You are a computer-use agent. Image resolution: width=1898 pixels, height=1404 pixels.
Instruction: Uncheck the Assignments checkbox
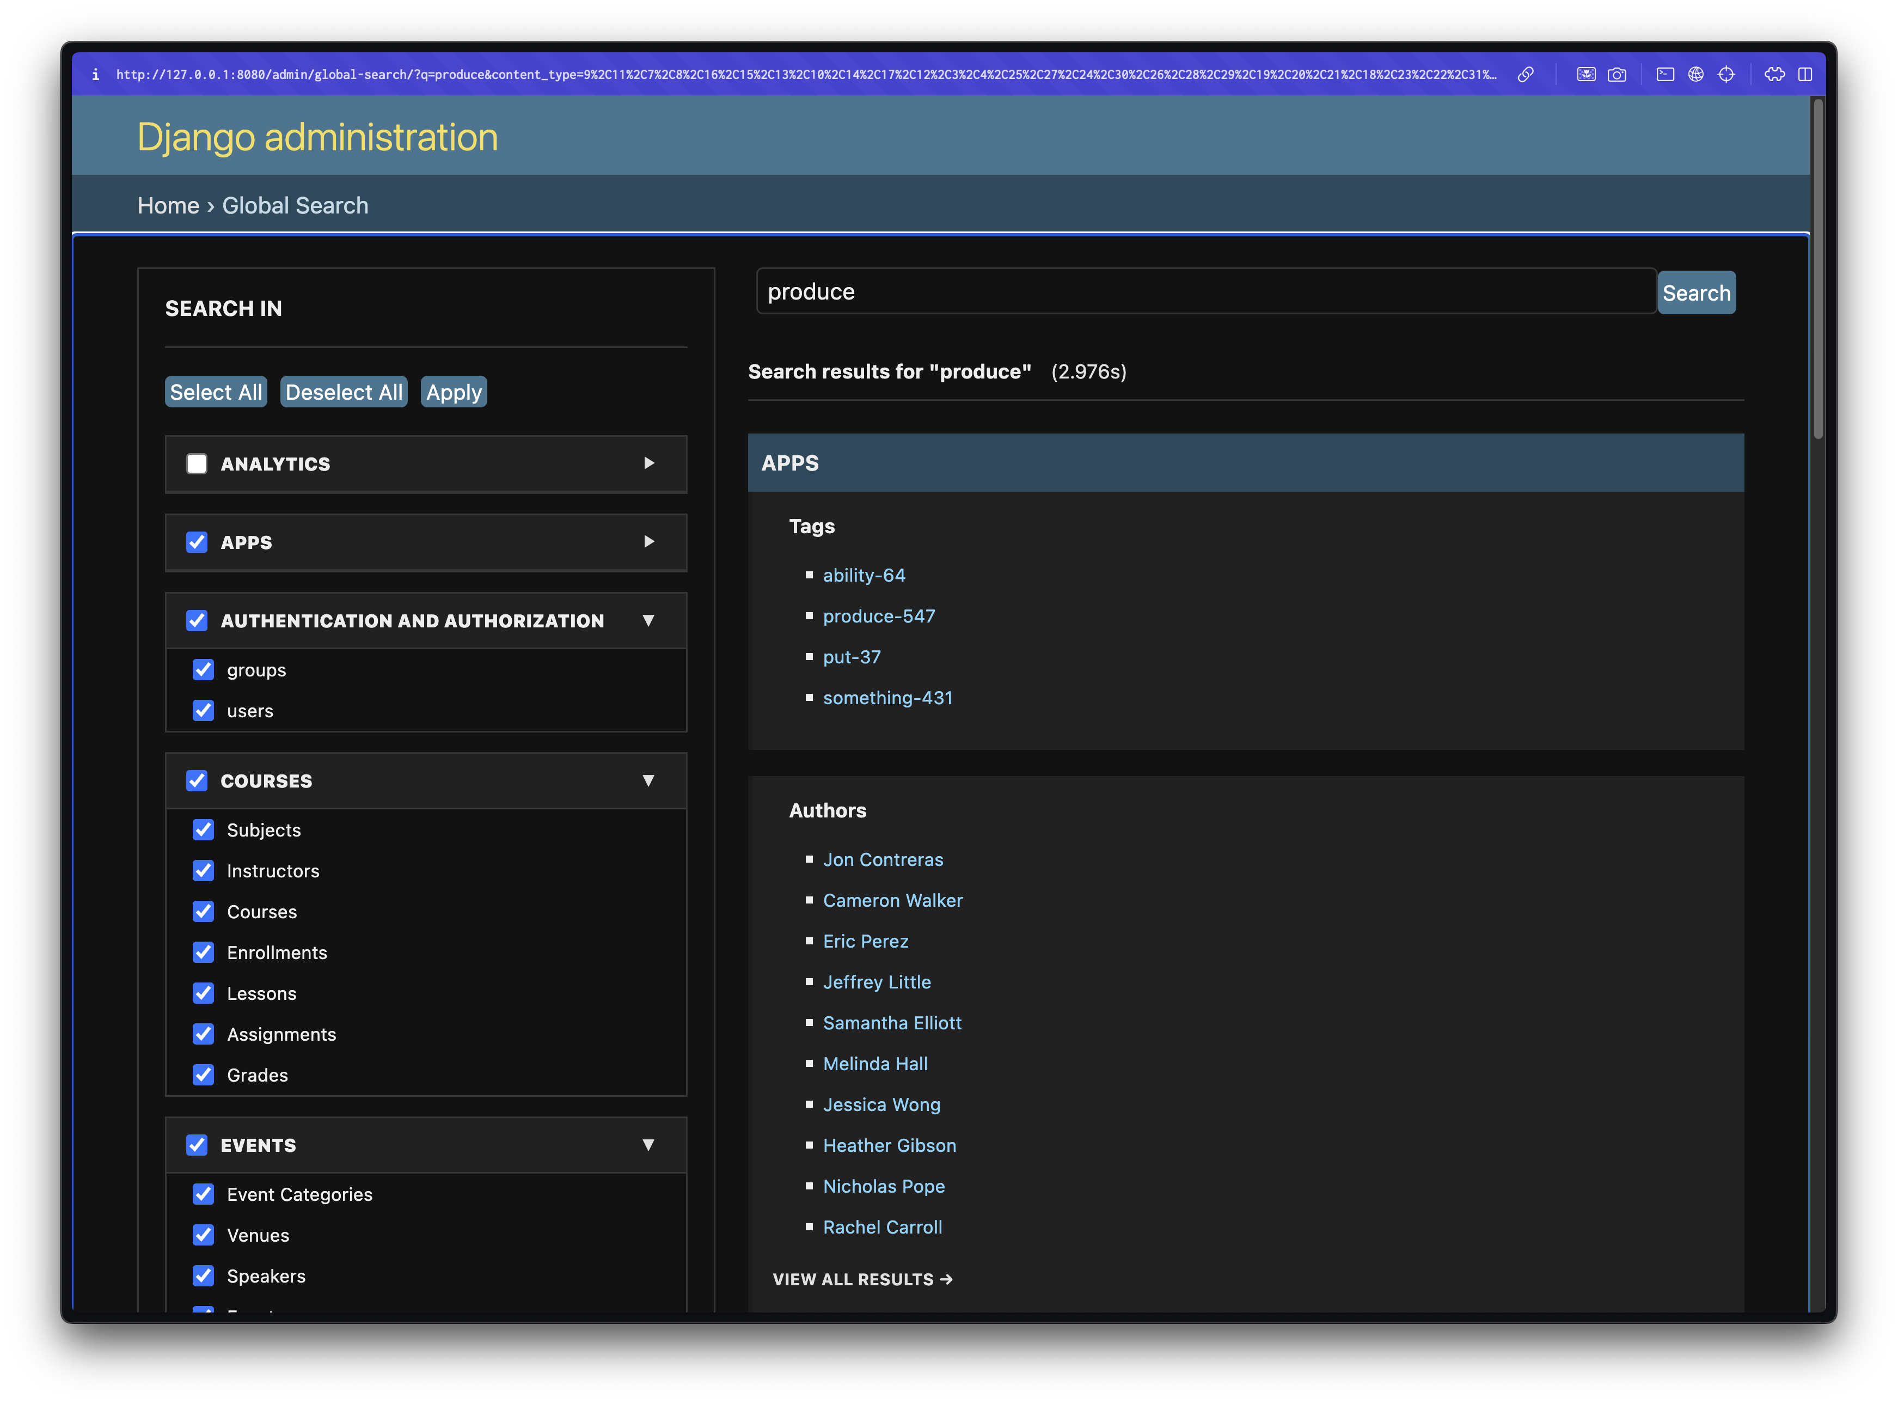click(203, 1034)
